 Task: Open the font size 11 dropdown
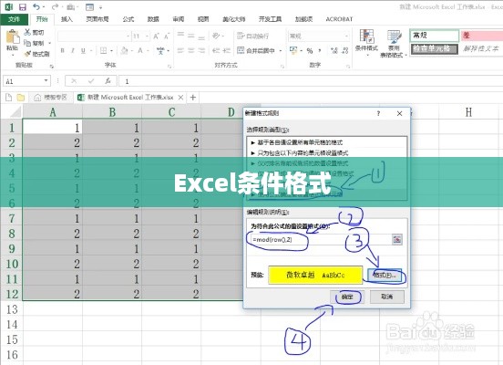click(148, 36)
